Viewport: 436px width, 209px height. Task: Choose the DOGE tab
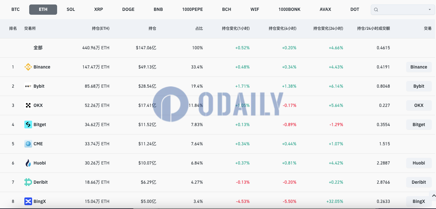128,9
